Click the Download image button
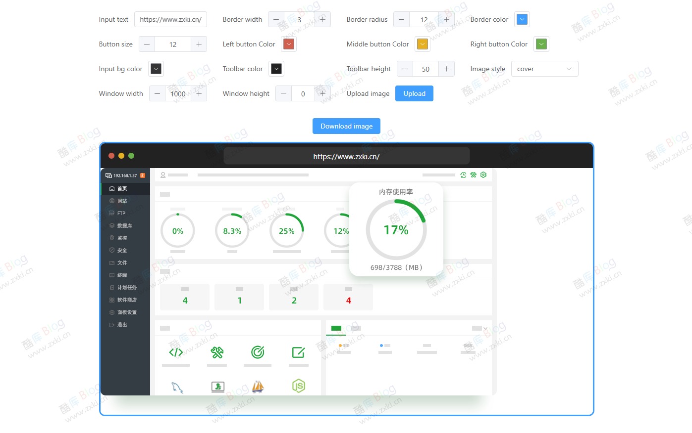Screen dimensions: 692x433 click(x=346, y=126)
